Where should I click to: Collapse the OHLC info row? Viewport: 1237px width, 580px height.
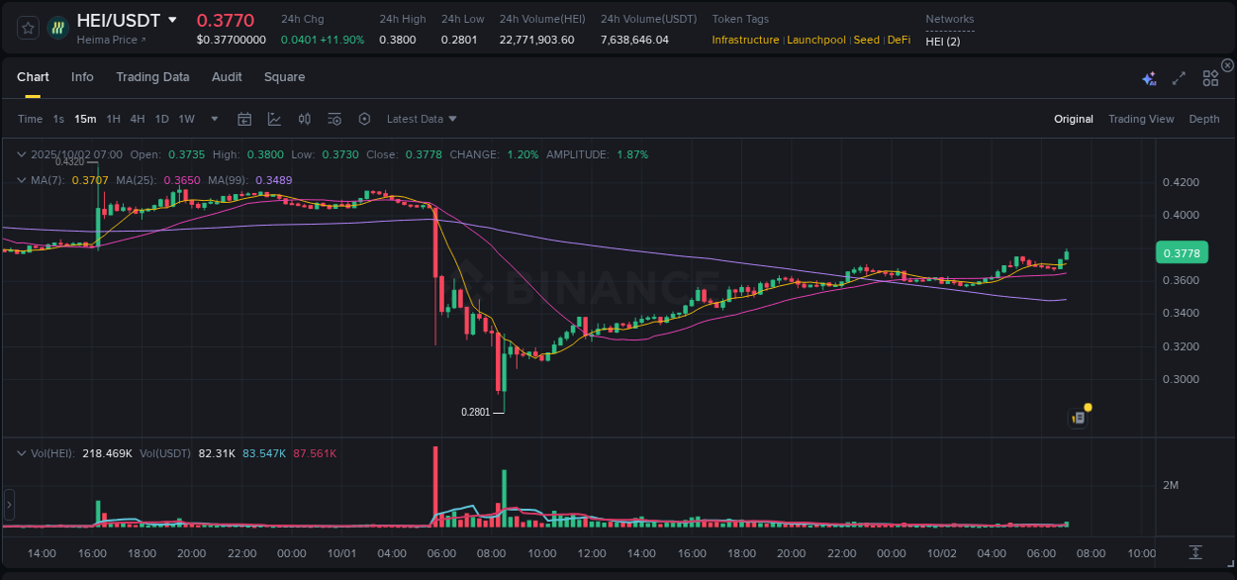[x=21, y=154]
